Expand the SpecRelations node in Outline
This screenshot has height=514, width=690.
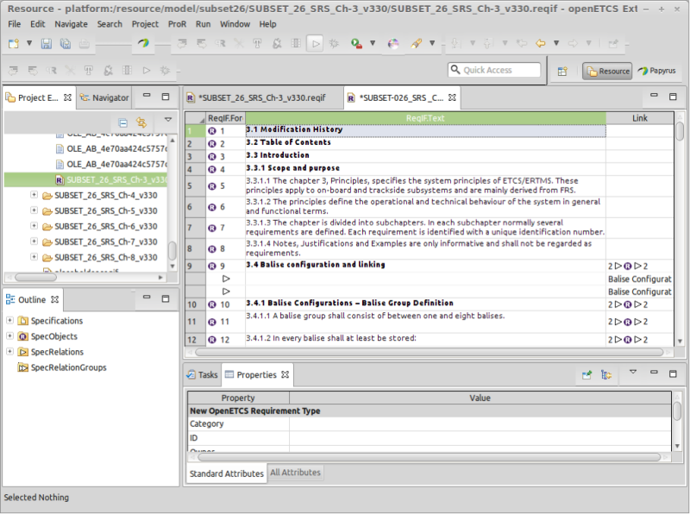9,351
